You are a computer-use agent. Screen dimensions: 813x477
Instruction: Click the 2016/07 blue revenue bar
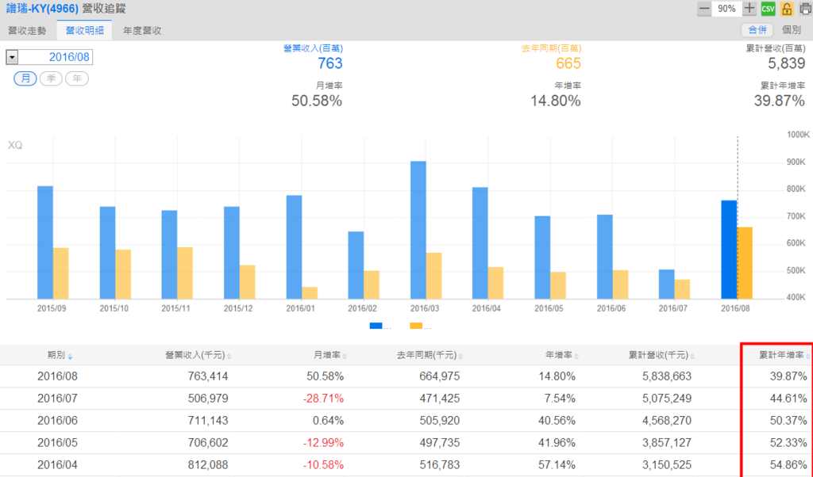[666, 284]
